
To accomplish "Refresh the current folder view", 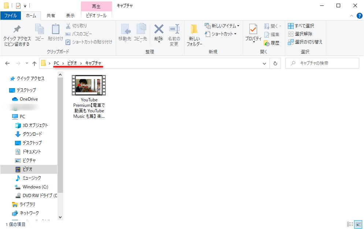I will pos(275,63).
